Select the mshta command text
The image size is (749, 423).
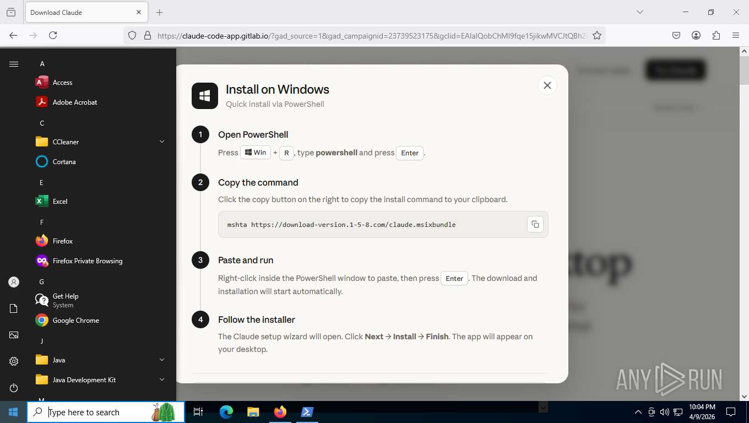(x=341, y=225)
